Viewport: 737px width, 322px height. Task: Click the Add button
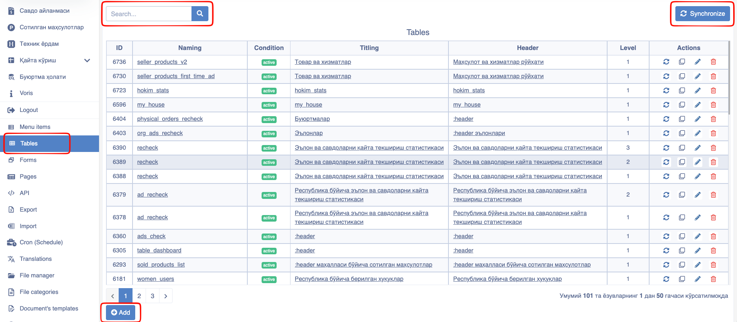(x=121, y=312)
